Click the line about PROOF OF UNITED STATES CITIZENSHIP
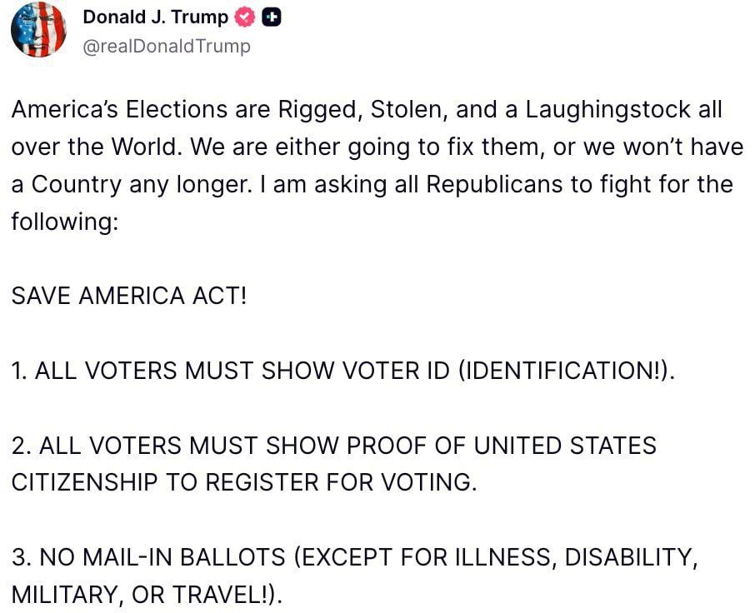Image resolution: width=755 pixels, height=613 pixels. coord(333,446)
